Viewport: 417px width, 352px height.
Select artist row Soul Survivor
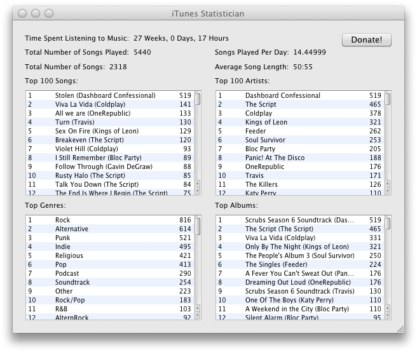click(300, 140)
